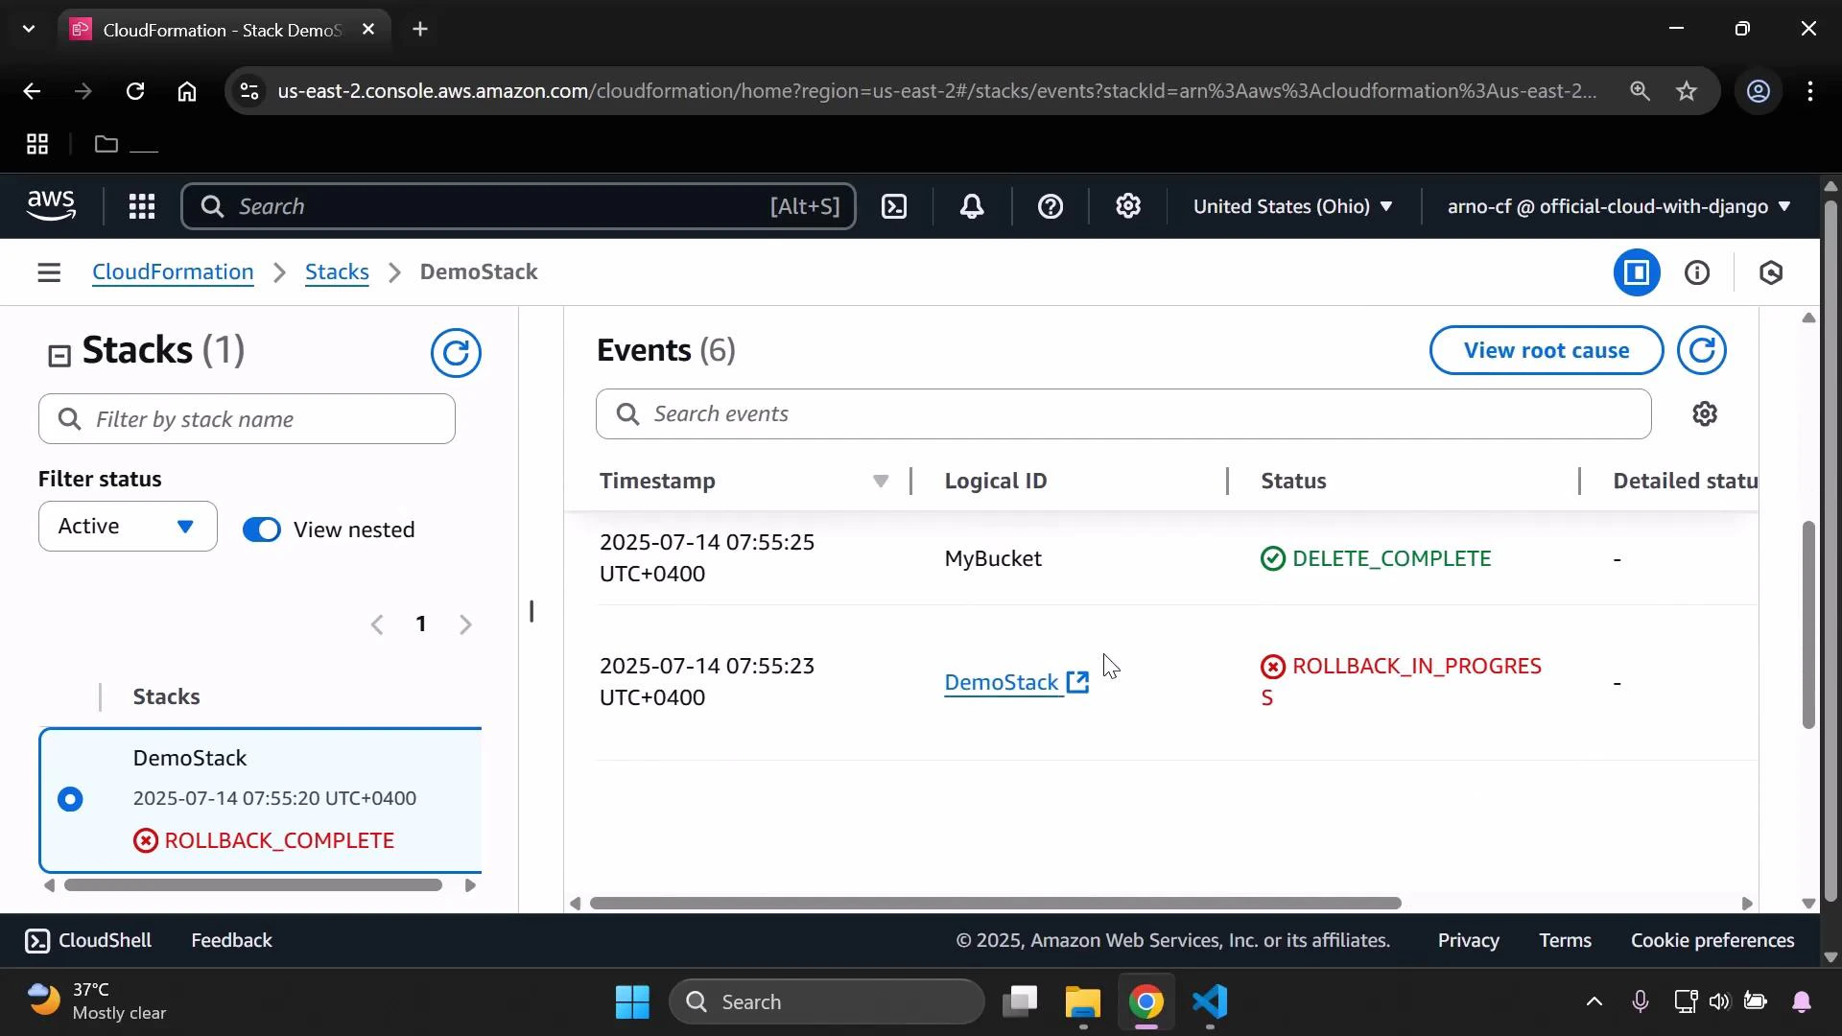The height and width of the screenshot is (1036, 1842).
Task: Open the Terms footer link
Action: click(1565, 940)
